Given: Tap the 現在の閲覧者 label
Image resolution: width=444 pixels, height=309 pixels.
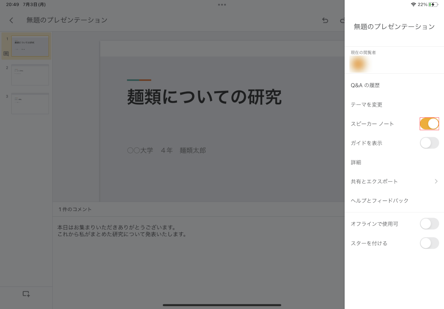Looking at the screenshot, I should 363,53.
